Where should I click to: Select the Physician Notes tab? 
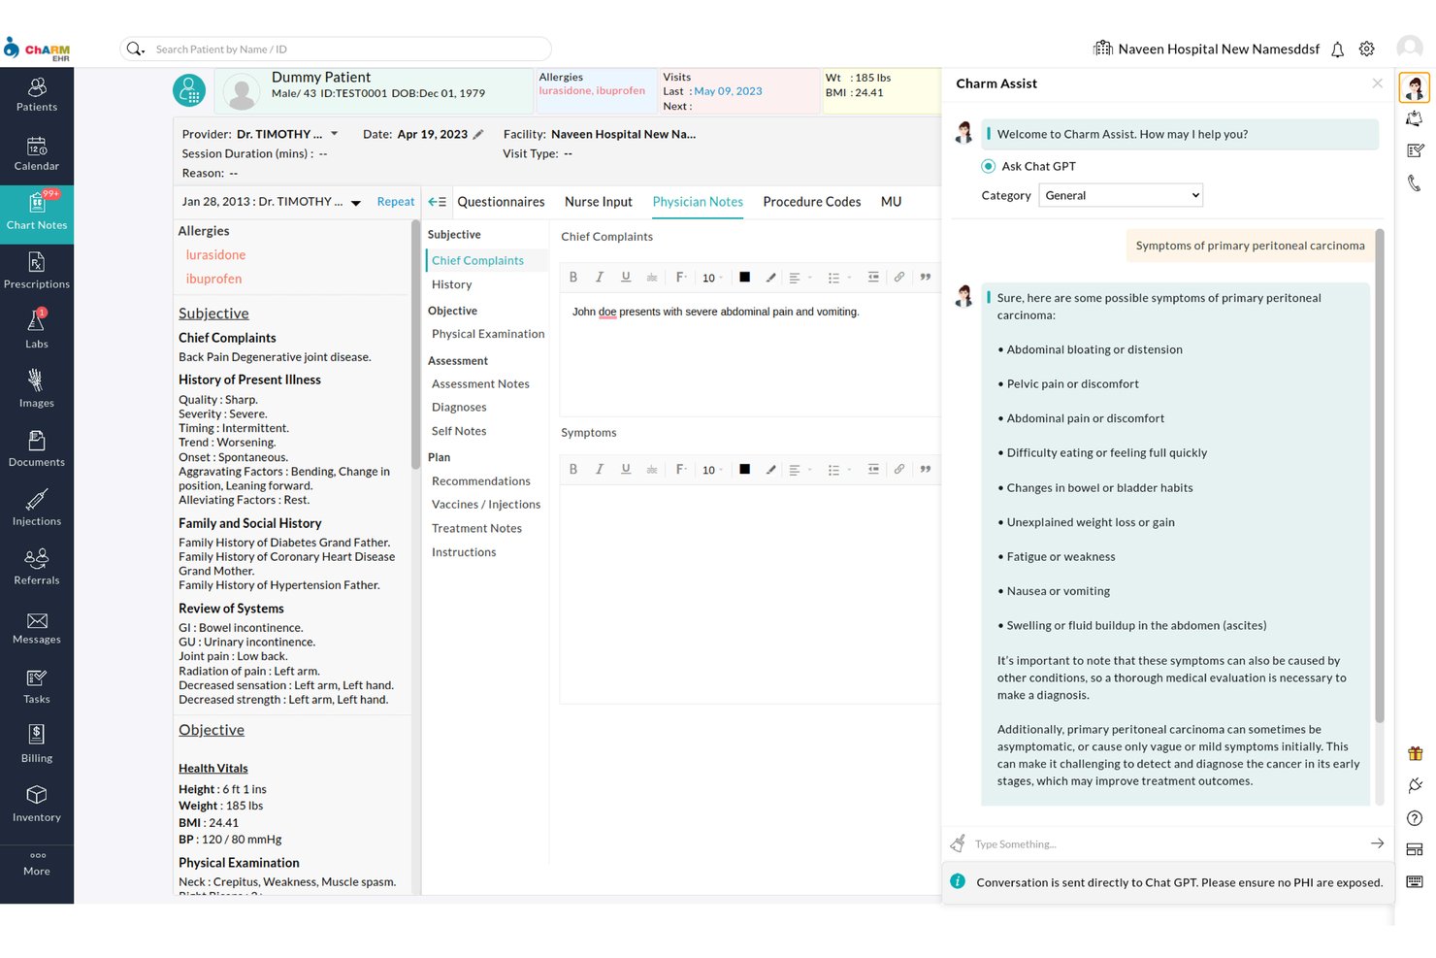point(698,202)
